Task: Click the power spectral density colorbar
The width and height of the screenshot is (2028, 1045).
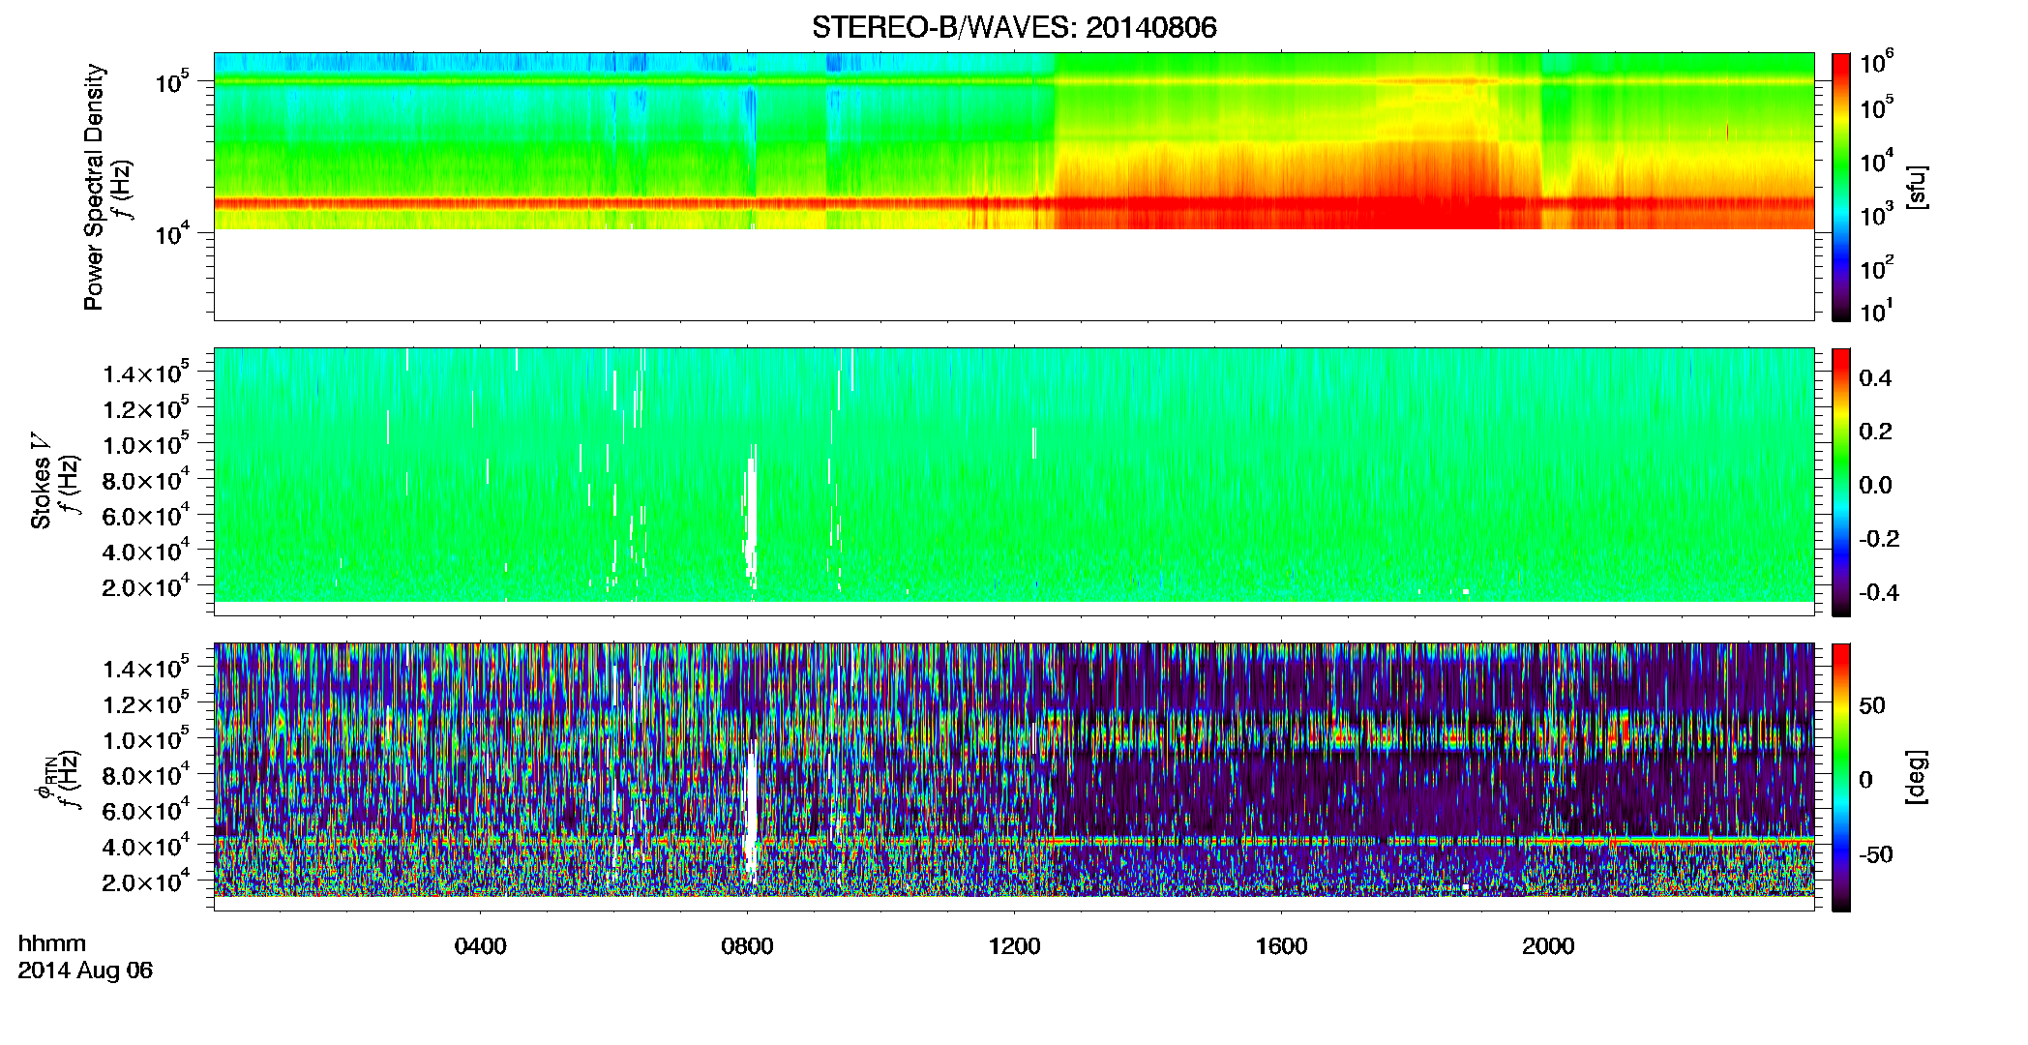Action: click(x=1841, y=187)
